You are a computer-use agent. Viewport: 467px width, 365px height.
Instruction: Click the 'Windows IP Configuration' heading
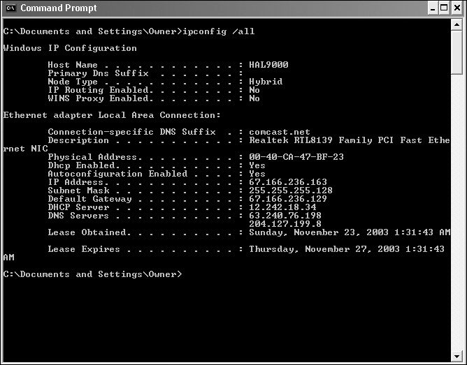pos(70,48)
